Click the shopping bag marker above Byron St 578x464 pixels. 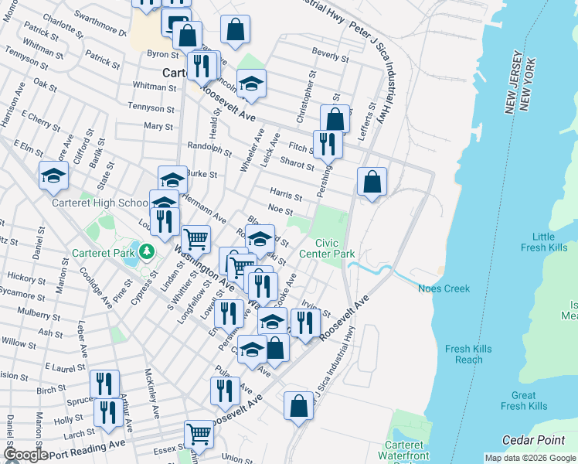[x=188, y=37]
